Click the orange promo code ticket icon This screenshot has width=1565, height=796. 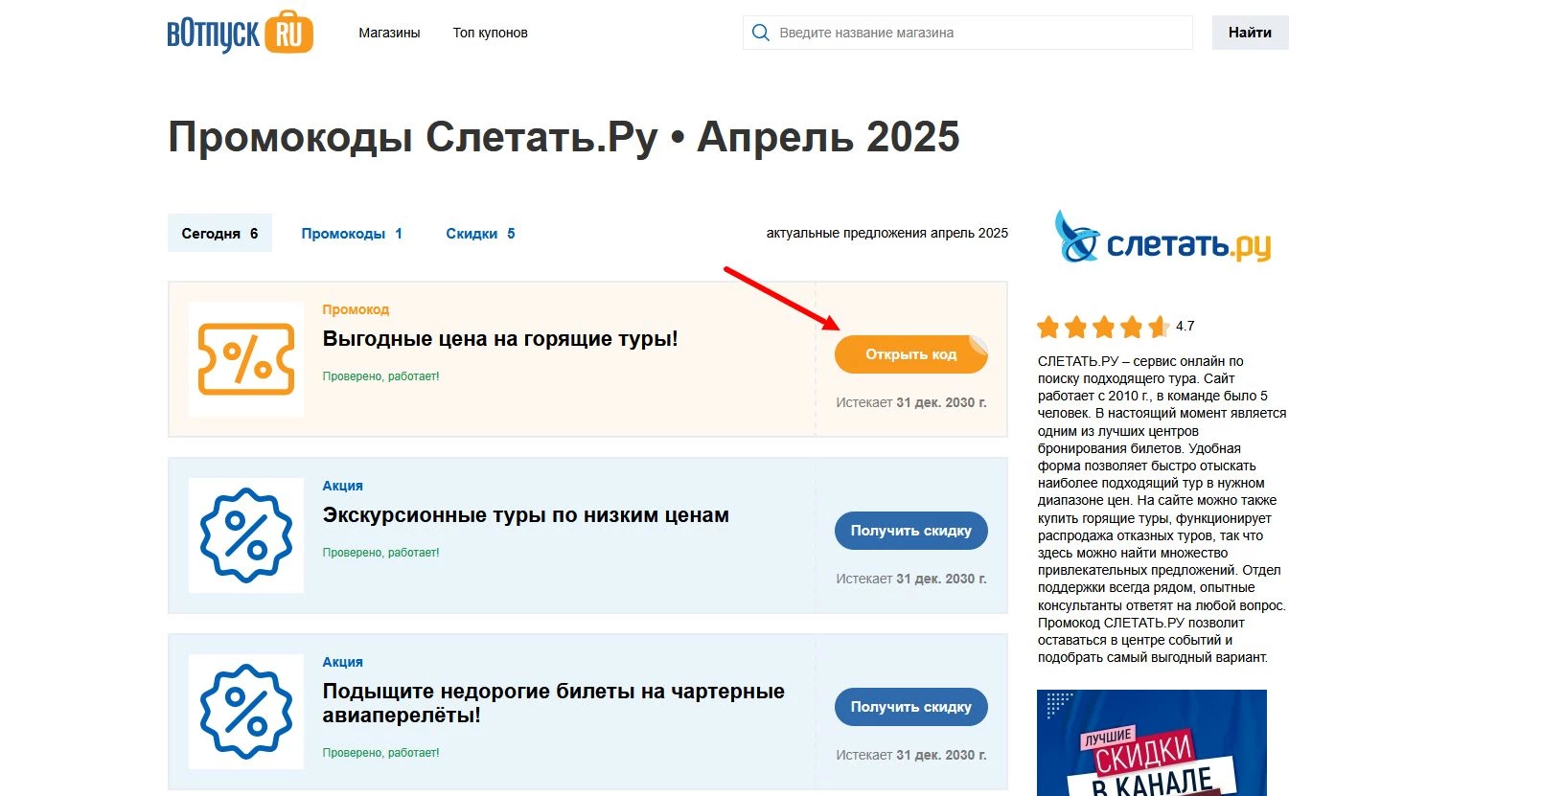[x=246, y=359]
